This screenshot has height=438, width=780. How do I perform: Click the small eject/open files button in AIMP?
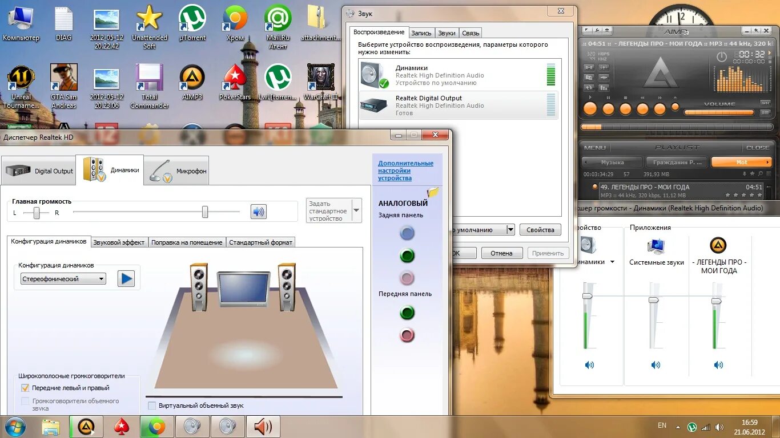pos(676,107)
